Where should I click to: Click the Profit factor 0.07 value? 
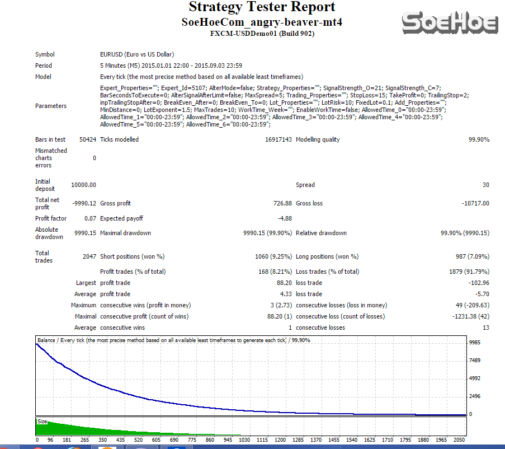[x=90, y=218]
